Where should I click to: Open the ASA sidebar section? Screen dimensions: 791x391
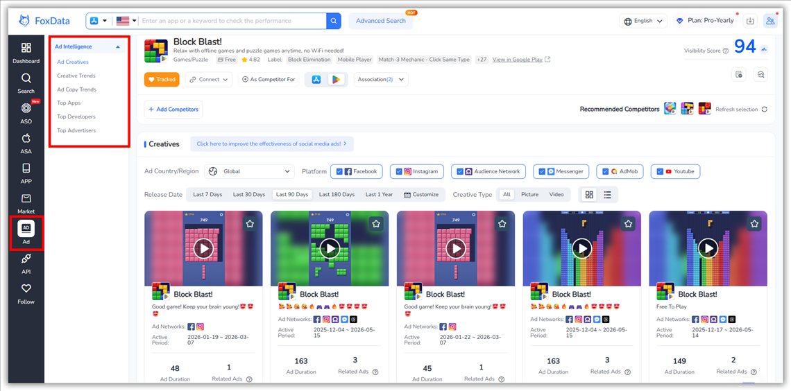click(x=26, y=144)
